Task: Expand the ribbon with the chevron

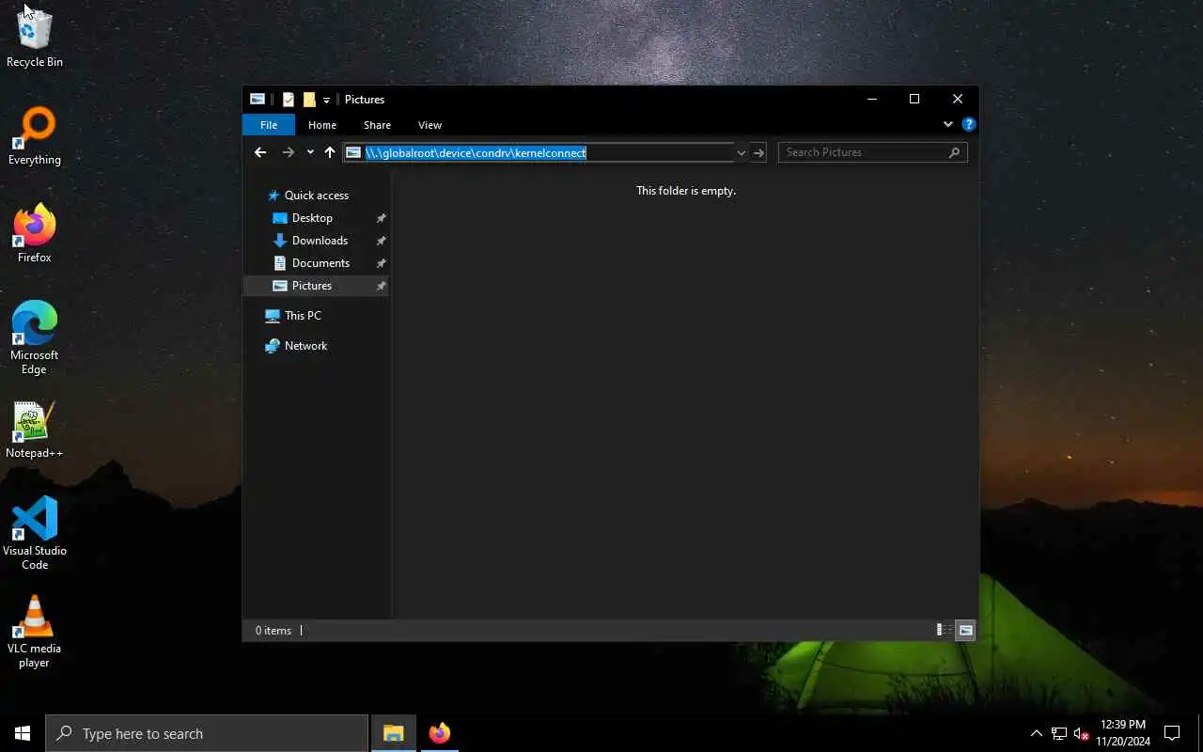Action: tap(947, 124)
